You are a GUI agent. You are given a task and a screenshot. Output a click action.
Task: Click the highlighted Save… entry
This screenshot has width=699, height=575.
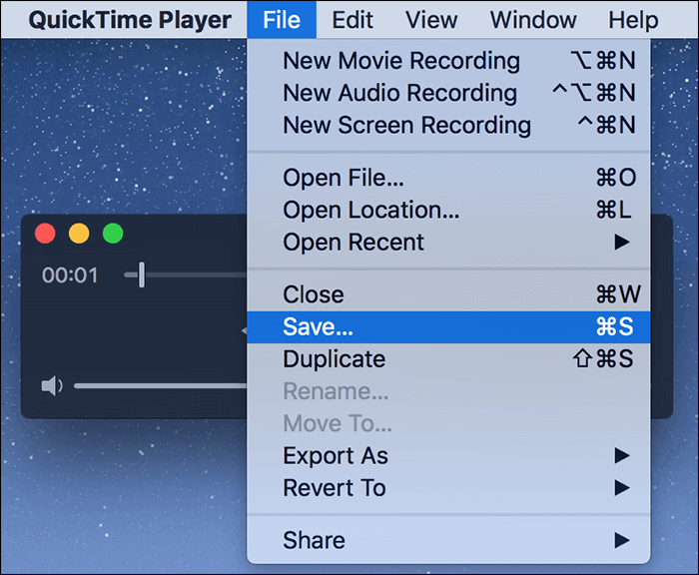(x=448, y=326)
